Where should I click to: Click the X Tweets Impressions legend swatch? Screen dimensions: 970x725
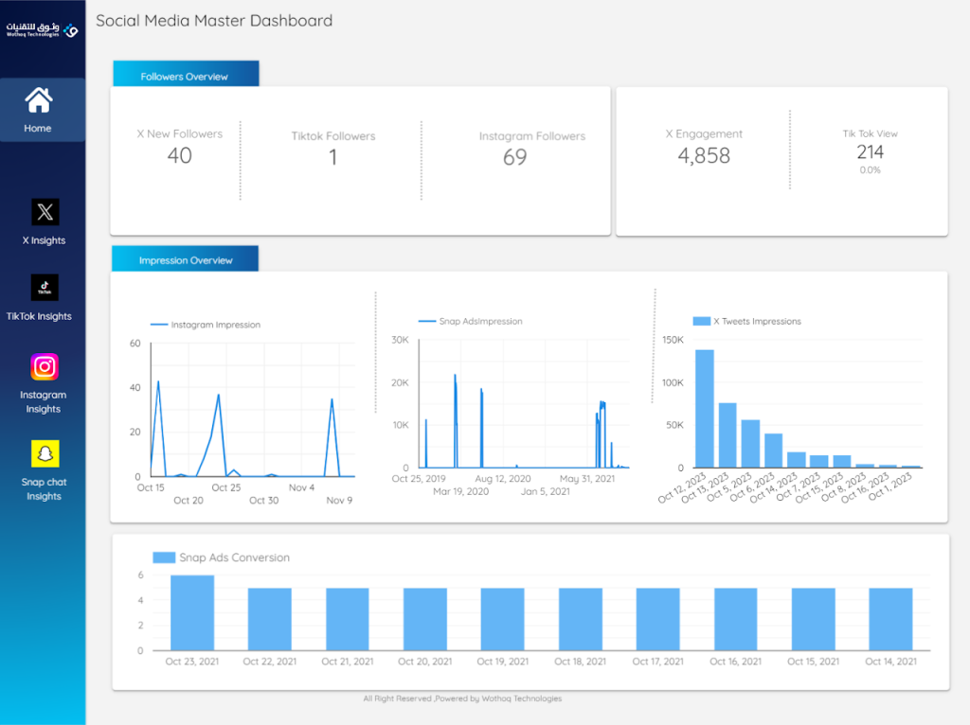point(702,322)
